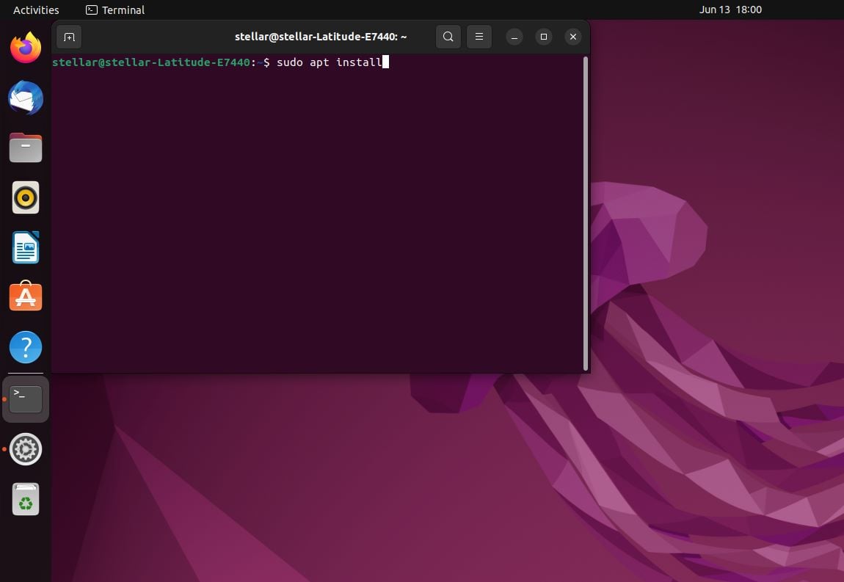844x582 pixels.
Task: Open a new terminal tab
Action: (x=69, y=37)
